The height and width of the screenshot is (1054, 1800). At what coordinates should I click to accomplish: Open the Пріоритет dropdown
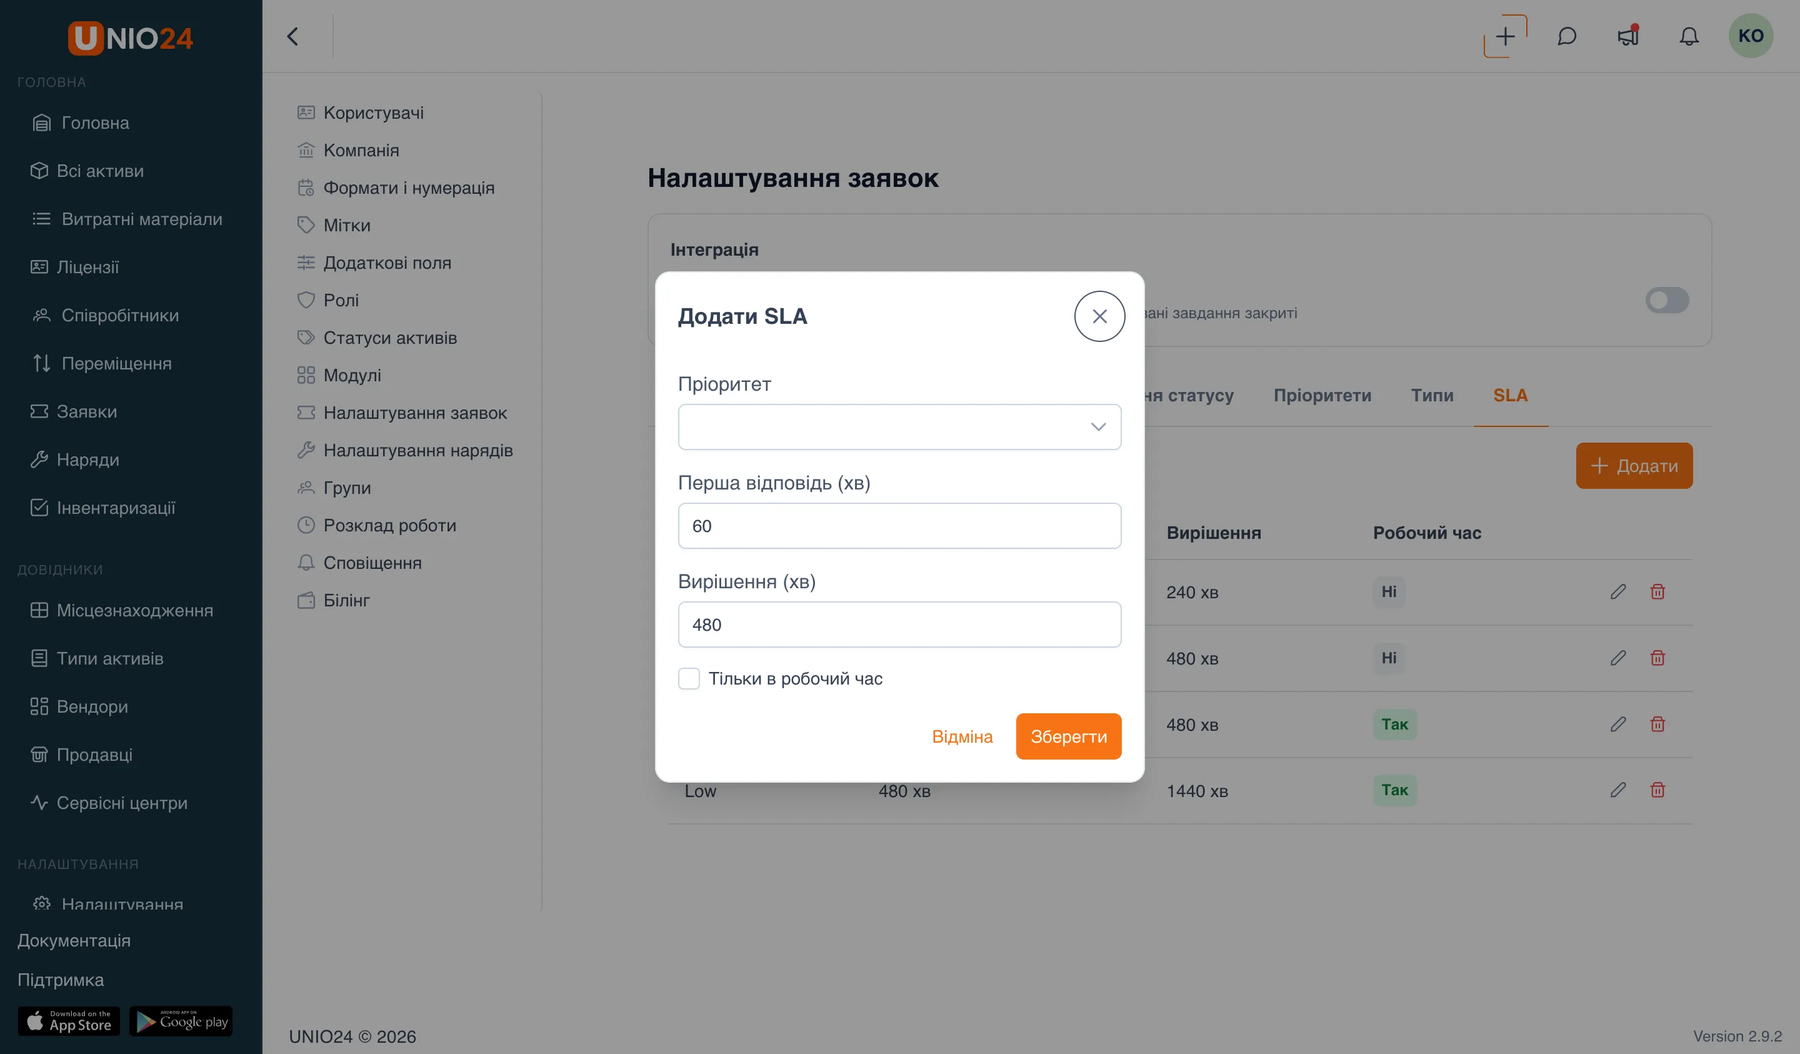click(899, 426)
